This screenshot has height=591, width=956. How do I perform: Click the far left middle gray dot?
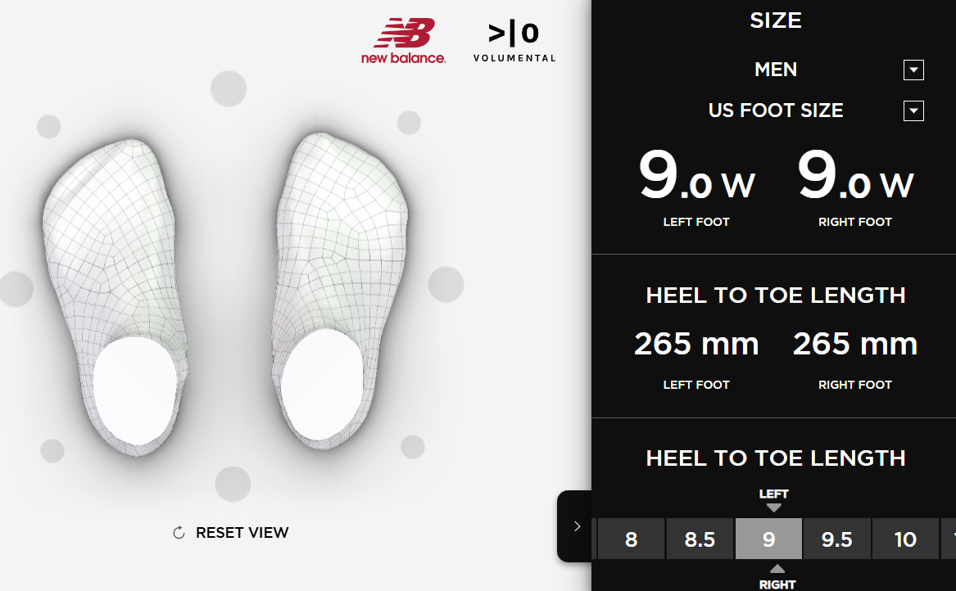[16, 289]
